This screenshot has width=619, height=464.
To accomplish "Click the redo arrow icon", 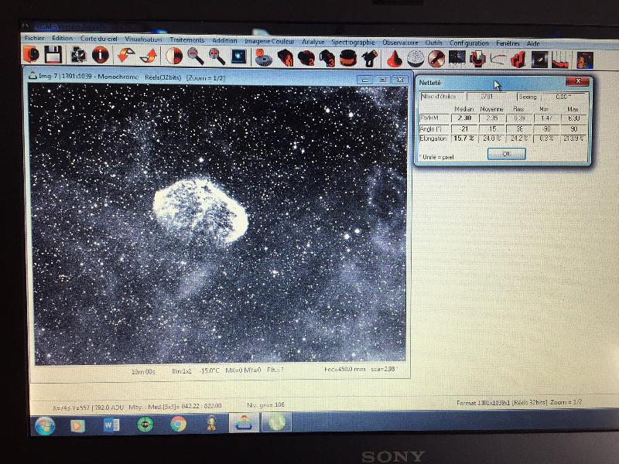I will click(x=149, y=56).
